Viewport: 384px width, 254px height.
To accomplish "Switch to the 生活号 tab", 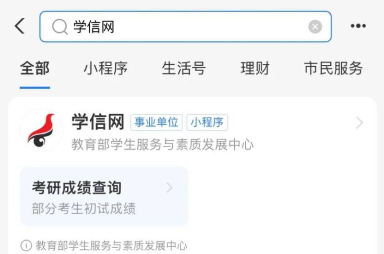I will pos(184,68).
